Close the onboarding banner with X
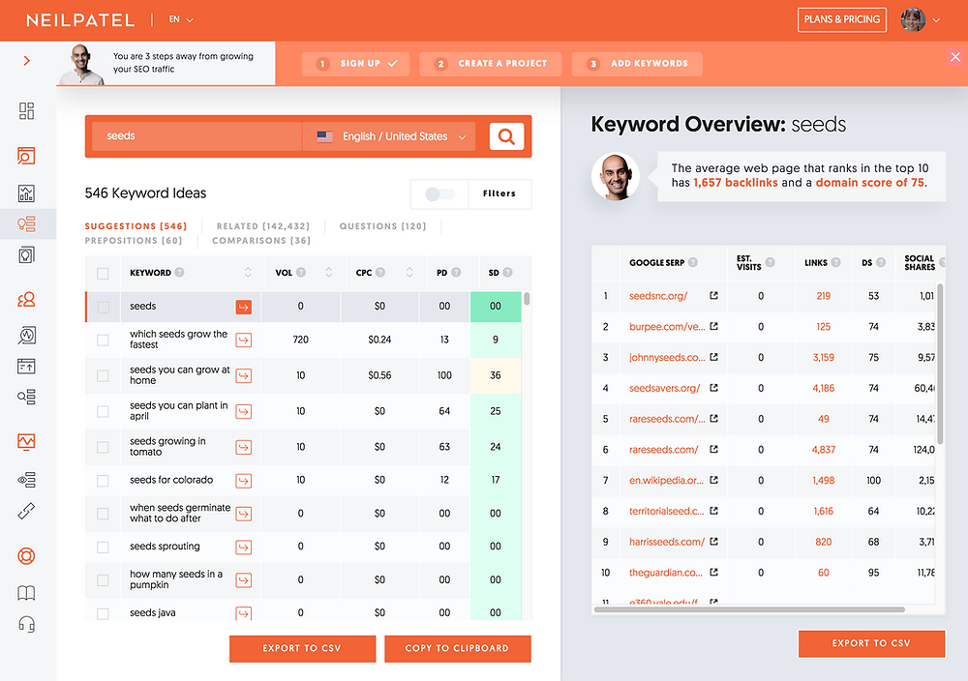 coord(955,58)
